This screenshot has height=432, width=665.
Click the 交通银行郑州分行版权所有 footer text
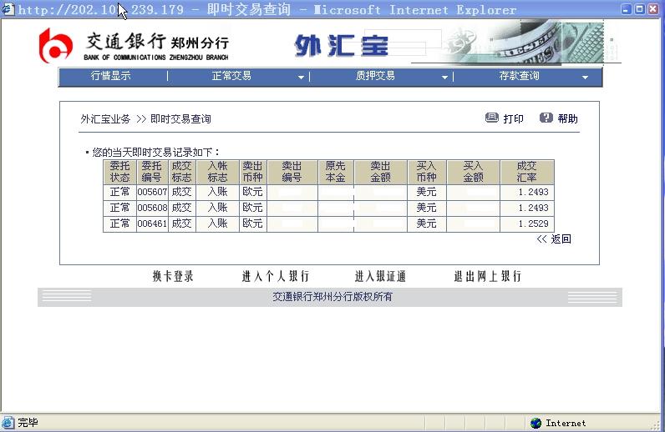click(332, 297)
